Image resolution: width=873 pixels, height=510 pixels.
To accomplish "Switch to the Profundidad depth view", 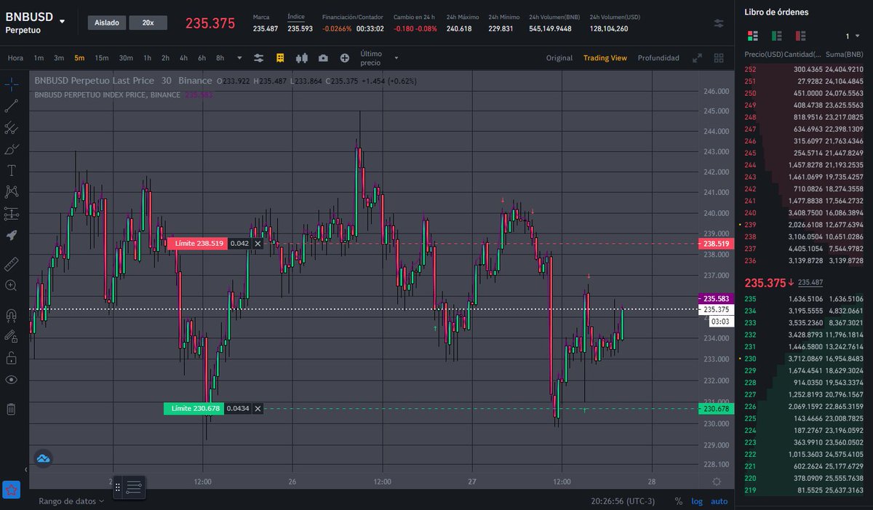I will [x=658, y=57].
